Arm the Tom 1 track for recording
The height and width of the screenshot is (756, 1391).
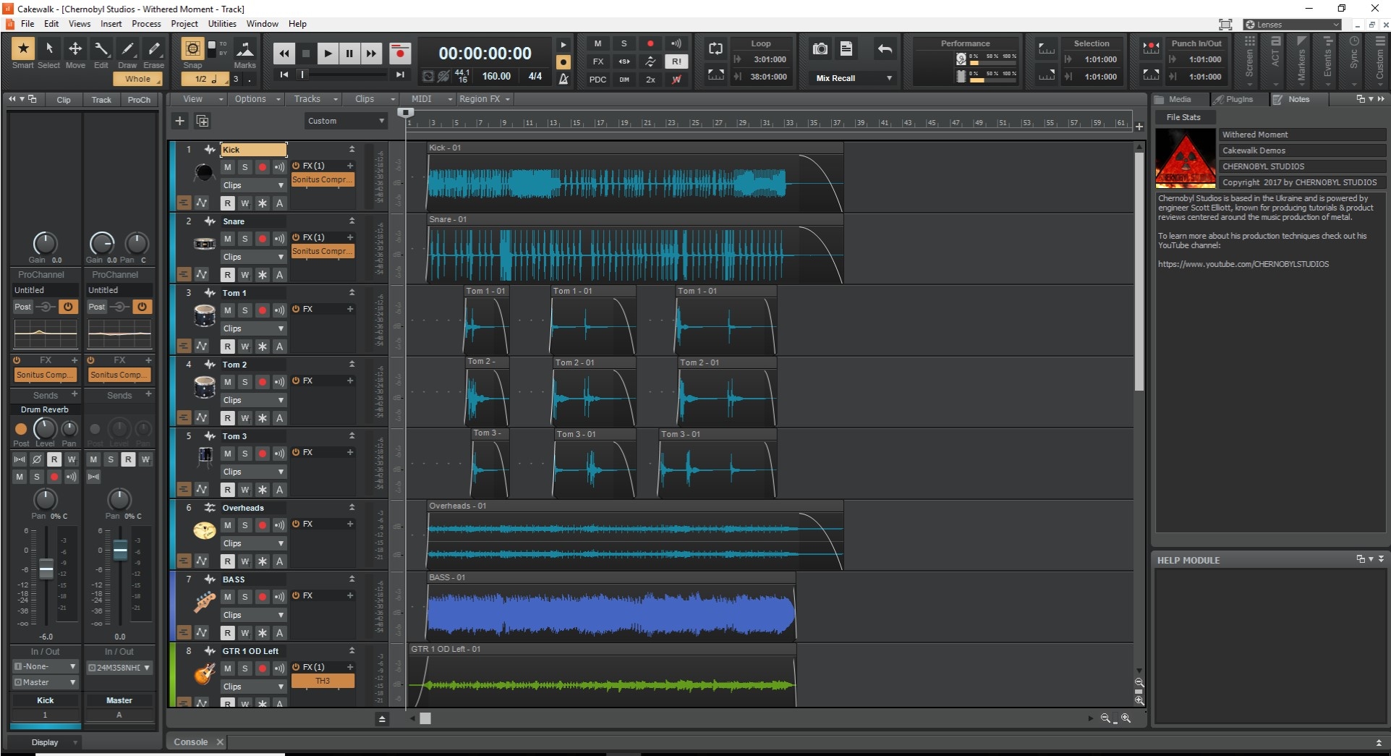(x=263, y=310)
